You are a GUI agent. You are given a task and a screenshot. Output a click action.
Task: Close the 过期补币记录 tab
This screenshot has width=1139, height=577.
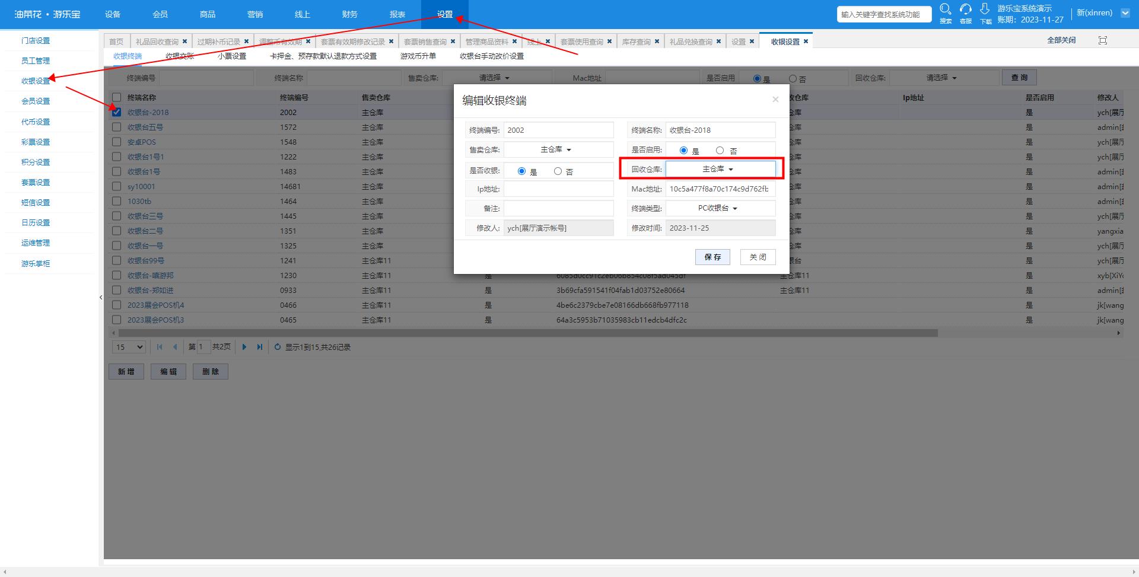click(246, 42)
